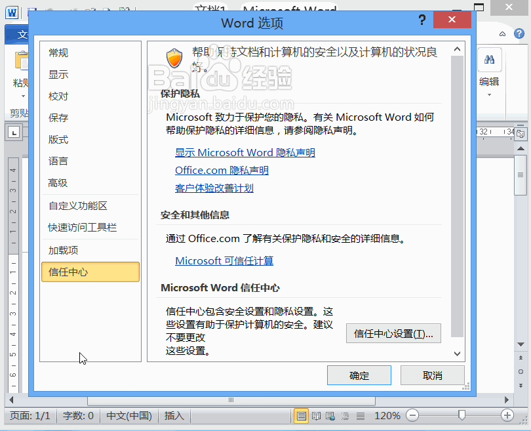Click the 120% zoom level indicator
531x431 pixels.
pyautogui.click(x=387, y=416)
